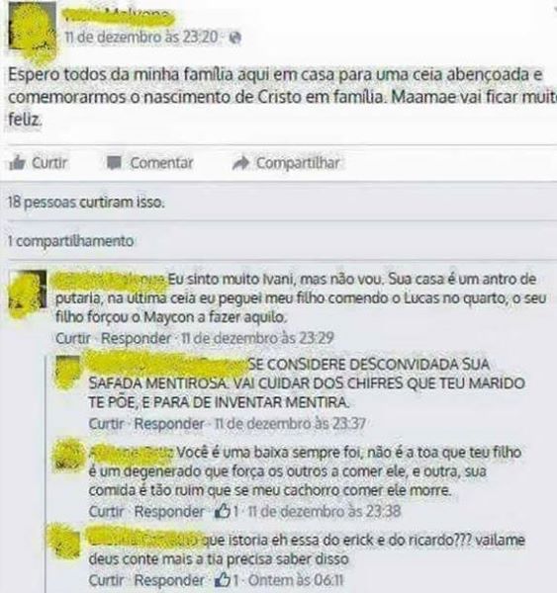Click Curtir on the 23:29 comment
Viewport: 557px width, 593px height.
pos(73,338)
